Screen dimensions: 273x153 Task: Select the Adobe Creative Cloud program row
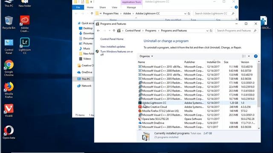point(197,107)
